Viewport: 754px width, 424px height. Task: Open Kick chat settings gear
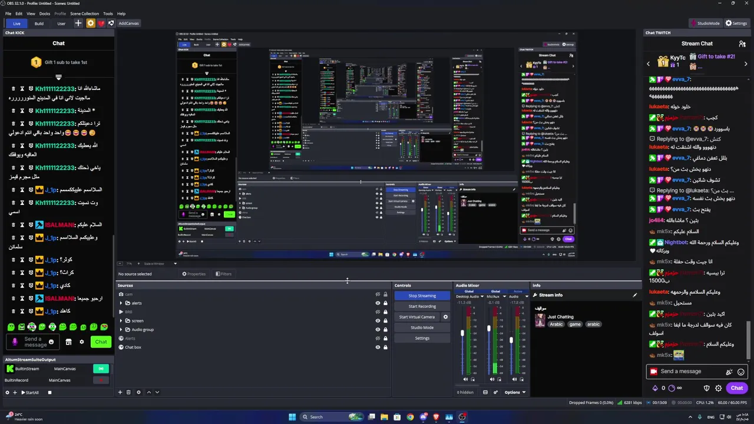point(81,342)
